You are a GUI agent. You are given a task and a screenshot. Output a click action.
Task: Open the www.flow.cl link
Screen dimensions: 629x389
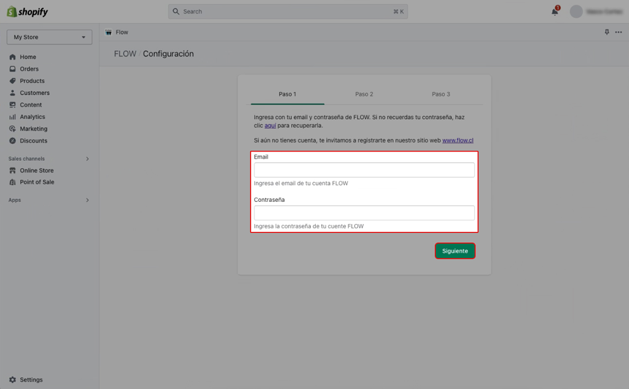(x=458, y=141)
